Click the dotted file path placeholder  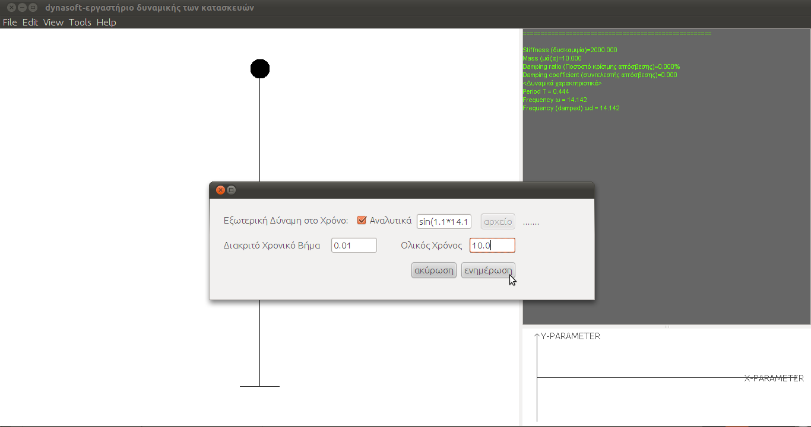tap(531, 224)
